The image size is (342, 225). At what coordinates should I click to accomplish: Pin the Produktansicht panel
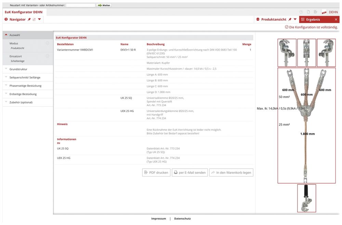pyautogui.click(x=290, y=19)
